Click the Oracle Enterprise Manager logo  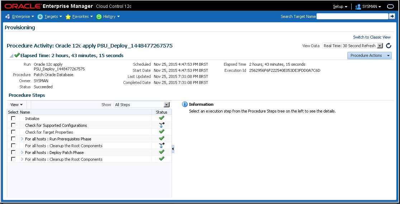48,6
